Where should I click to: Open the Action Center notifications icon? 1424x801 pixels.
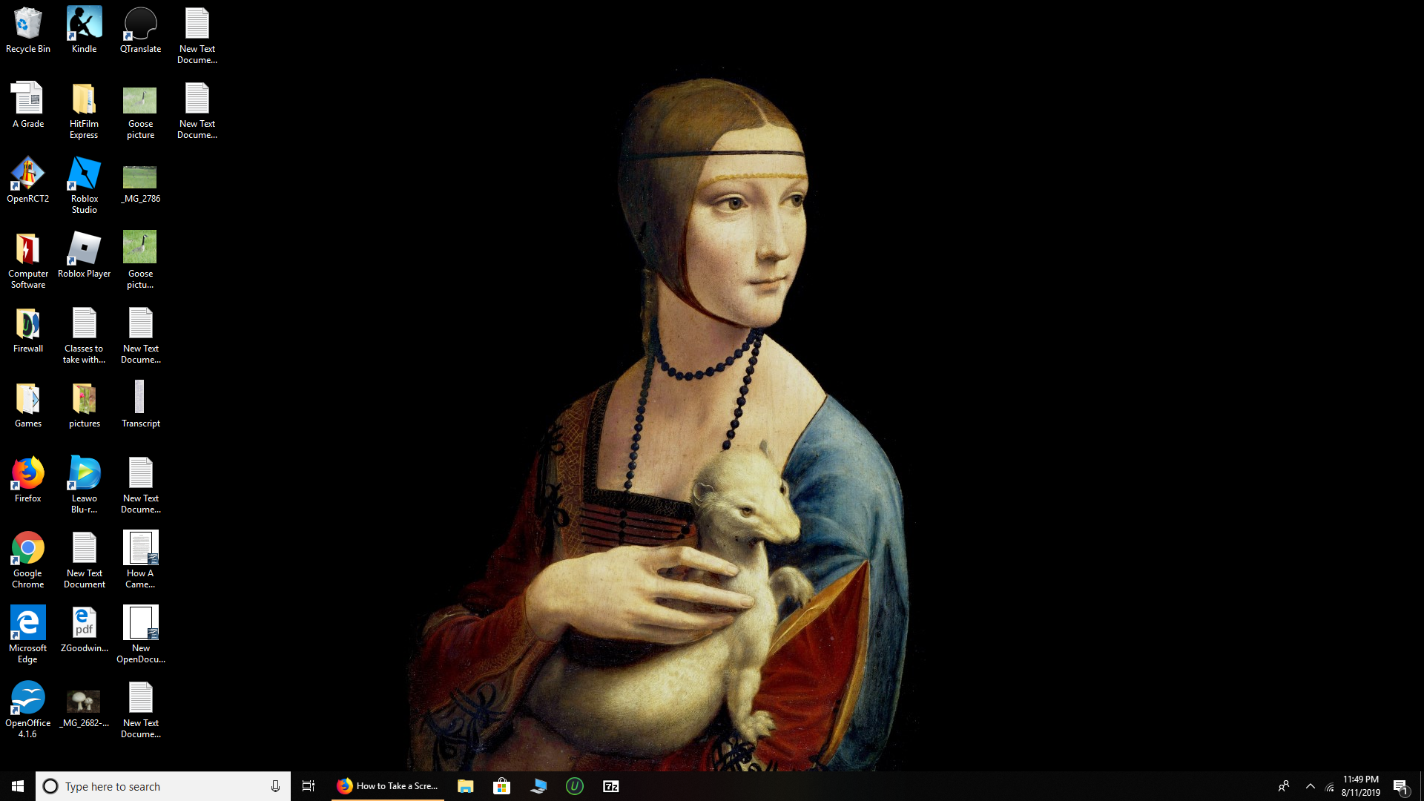pos(1400,786)
